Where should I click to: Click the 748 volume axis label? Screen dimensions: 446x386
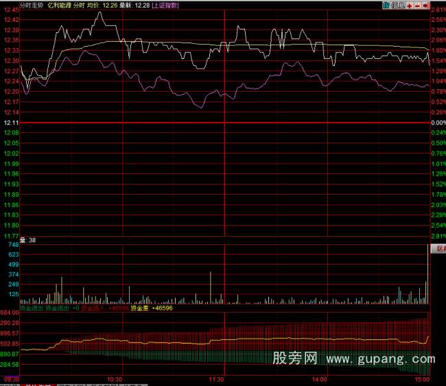[13, 245]
